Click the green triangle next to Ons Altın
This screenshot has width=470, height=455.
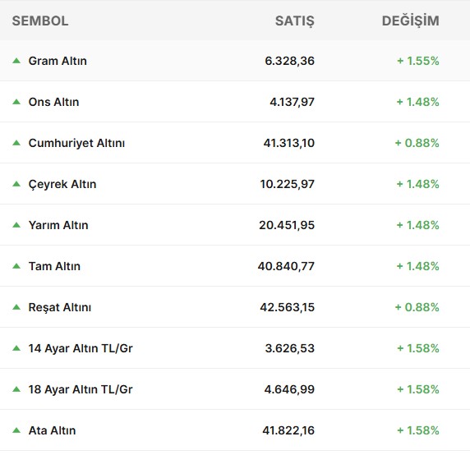[x=16, y=102]
